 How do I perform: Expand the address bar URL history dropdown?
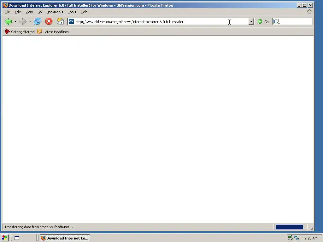click(251, 21)
